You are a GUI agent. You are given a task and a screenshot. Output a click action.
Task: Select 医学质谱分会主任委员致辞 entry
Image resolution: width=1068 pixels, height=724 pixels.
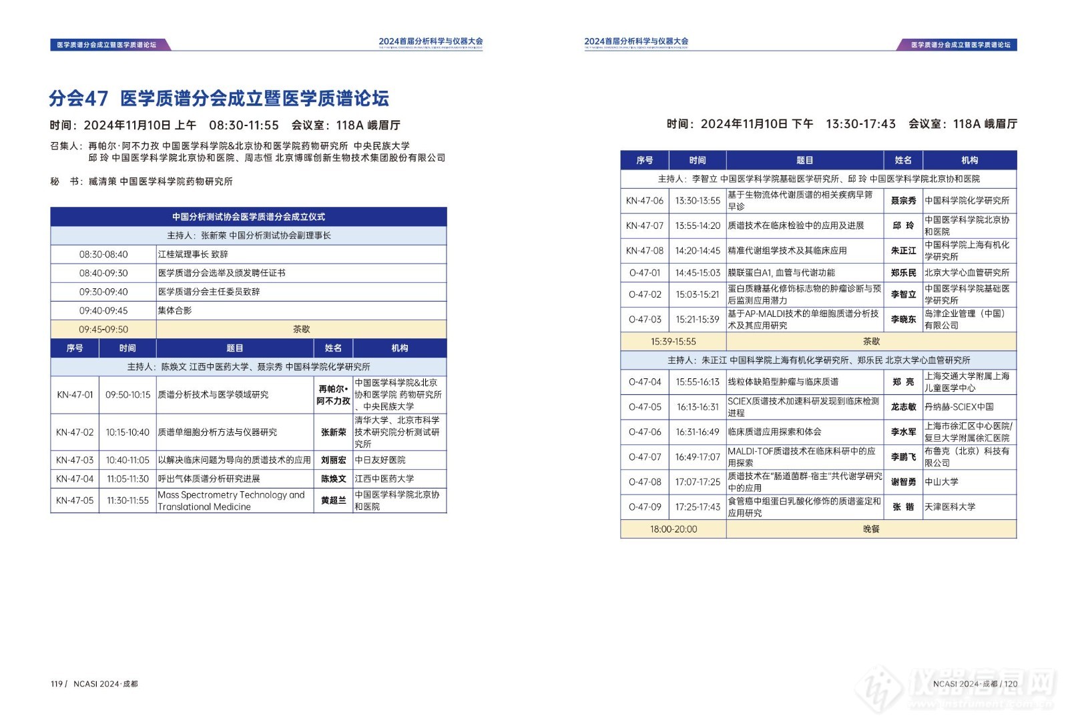point(248,292)
